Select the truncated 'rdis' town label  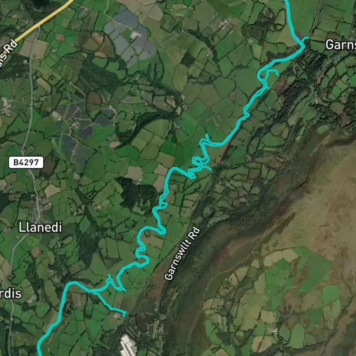coord(10,293)
